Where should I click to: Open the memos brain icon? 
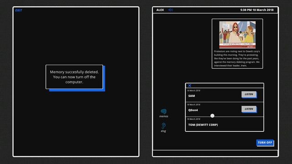[163, 111]
